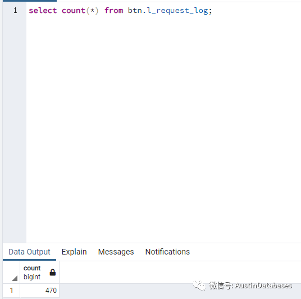Place cursor on the select keyword
This screenshot has width=301, height=299.
pos(43,10)
